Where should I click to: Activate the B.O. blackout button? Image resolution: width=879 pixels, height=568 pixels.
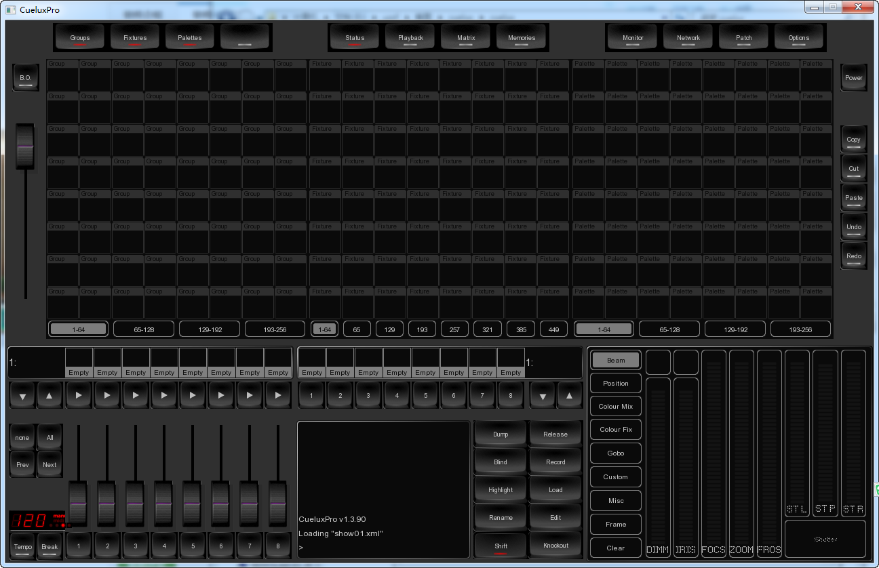[26, 78]
